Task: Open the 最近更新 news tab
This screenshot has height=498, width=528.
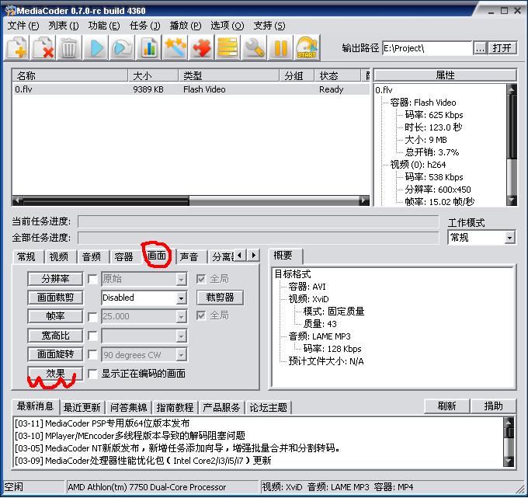Action: (82, 408)
